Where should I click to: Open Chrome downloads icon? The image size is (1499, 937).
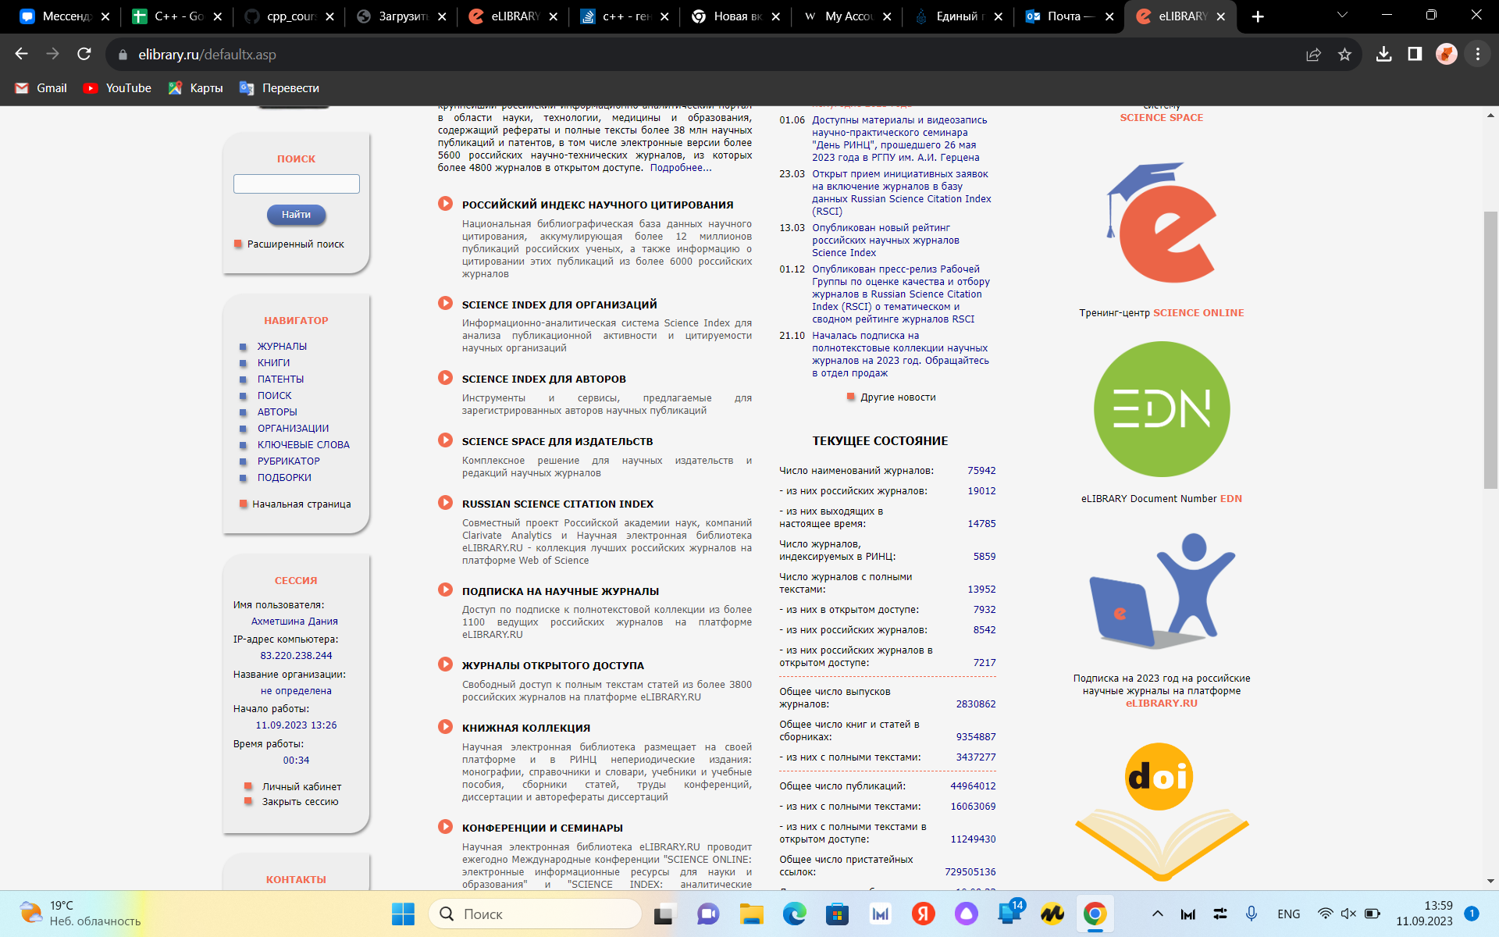click(x=1383, y=54)
